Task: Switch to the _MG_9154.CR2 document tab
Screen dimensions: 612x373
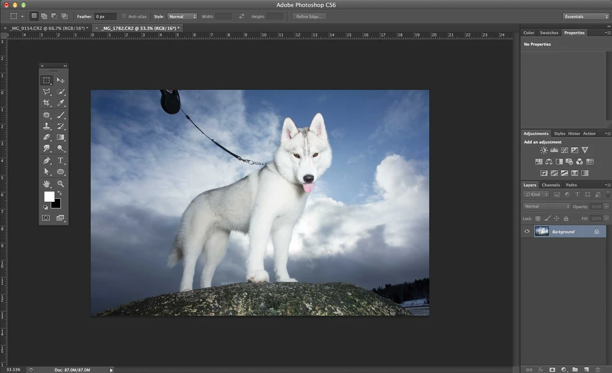Action: point(49,28)
